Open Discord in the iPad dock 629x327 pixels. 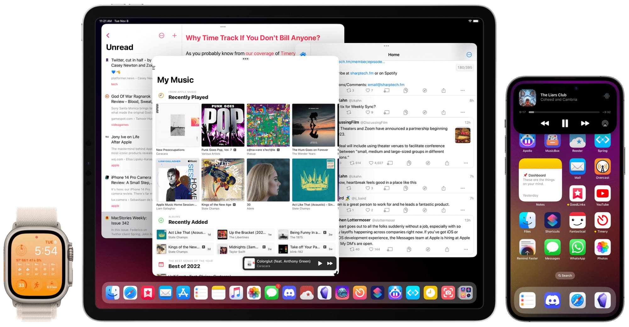coord(289,293)
